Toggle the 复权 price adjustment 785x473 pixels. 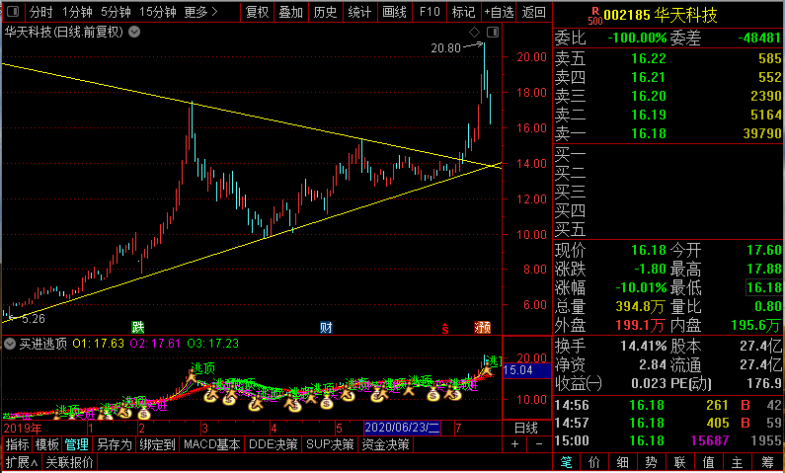pyautogui.click(x=258, y=12)
